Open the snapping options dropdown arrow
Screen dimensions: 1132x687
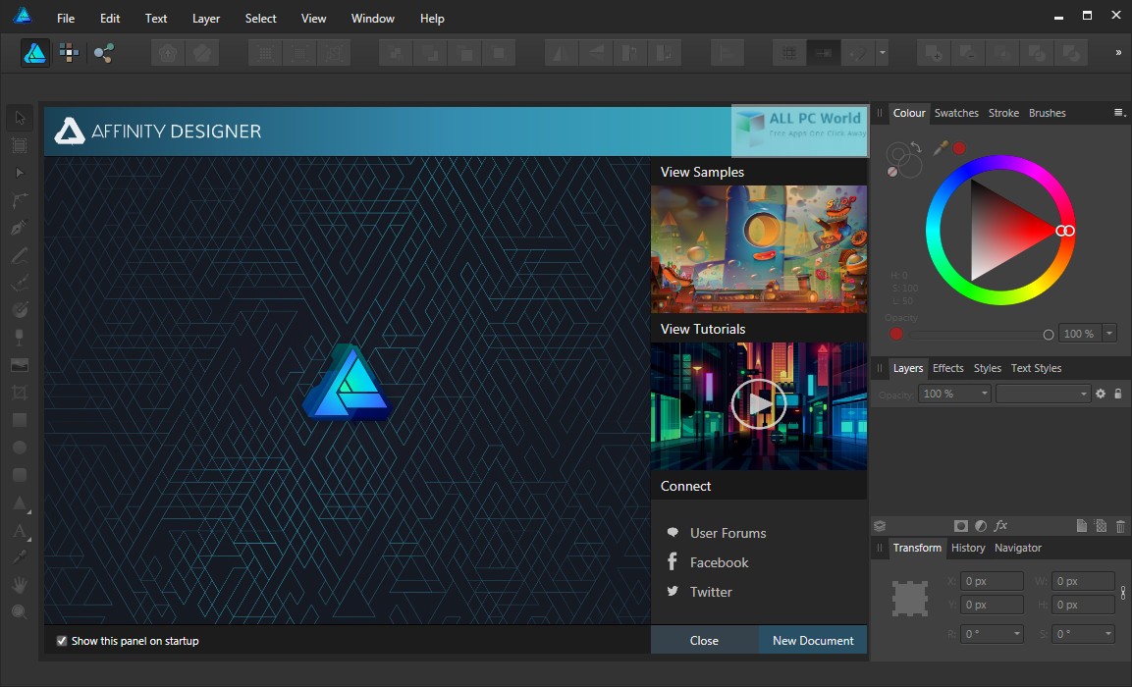(883, 53)
